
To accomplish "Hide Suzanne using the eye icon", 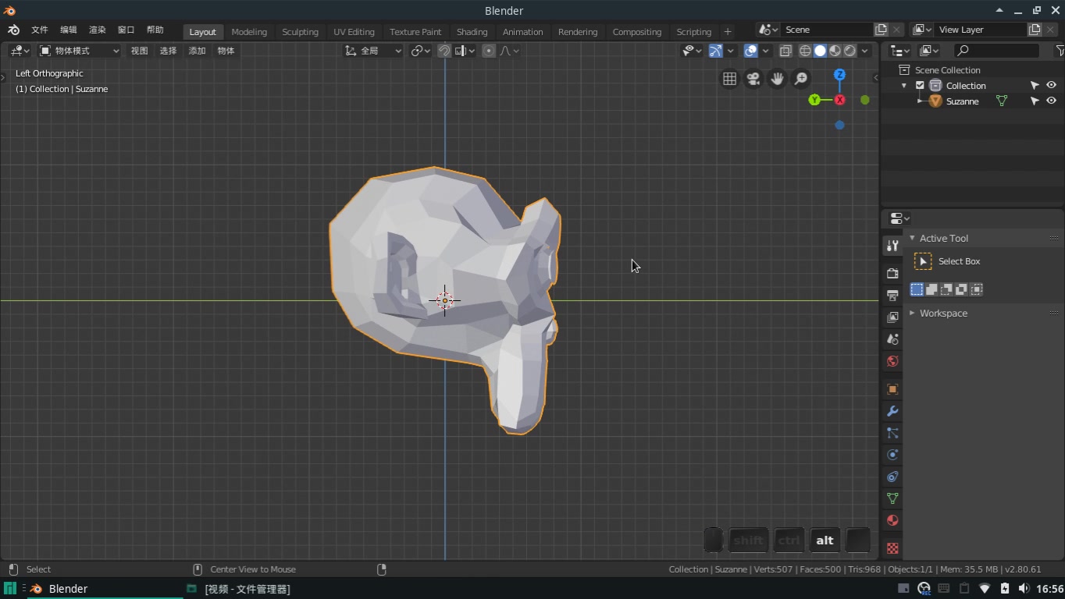I will point(1051,101).
